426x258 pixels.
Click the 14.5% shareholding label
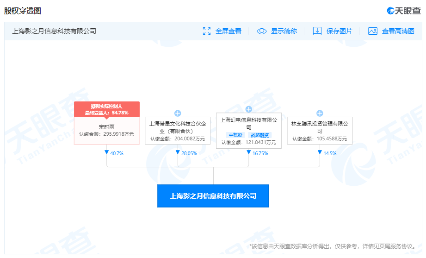(x=330, y=153)
